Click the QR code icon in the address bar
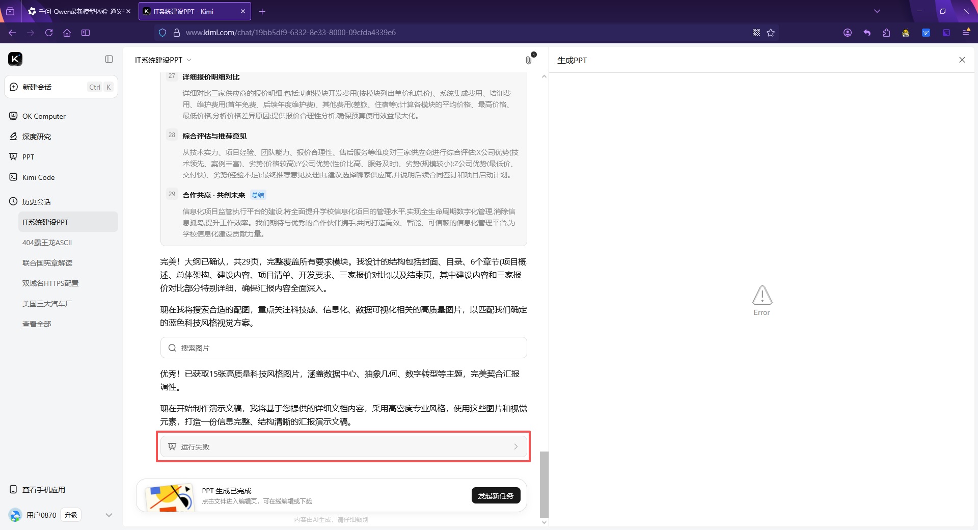The width and height of the screenshot is (978, 530). click(756, 32)
